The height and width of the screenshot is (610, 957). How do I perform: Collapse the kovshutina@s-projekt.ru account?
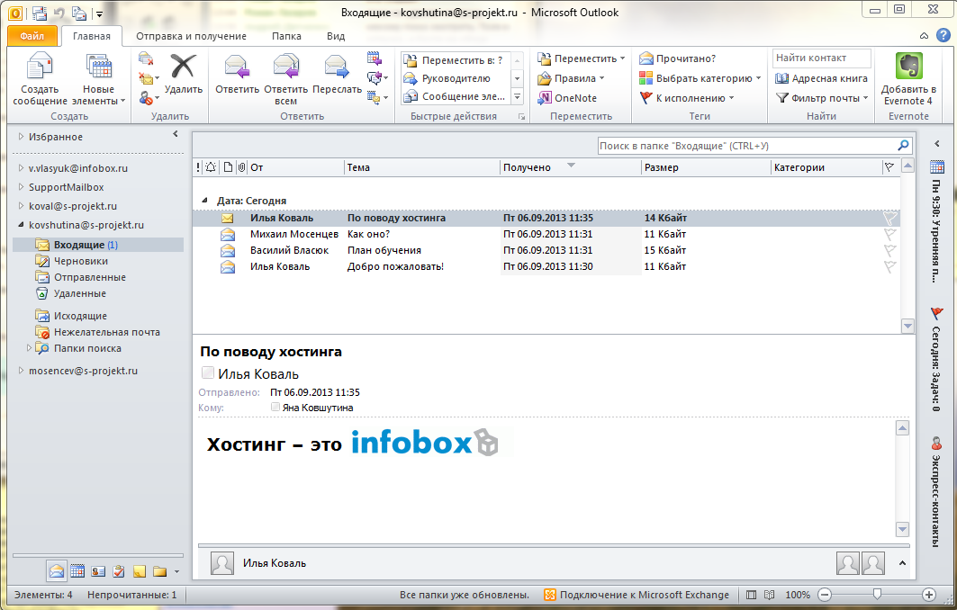point(21,225)
